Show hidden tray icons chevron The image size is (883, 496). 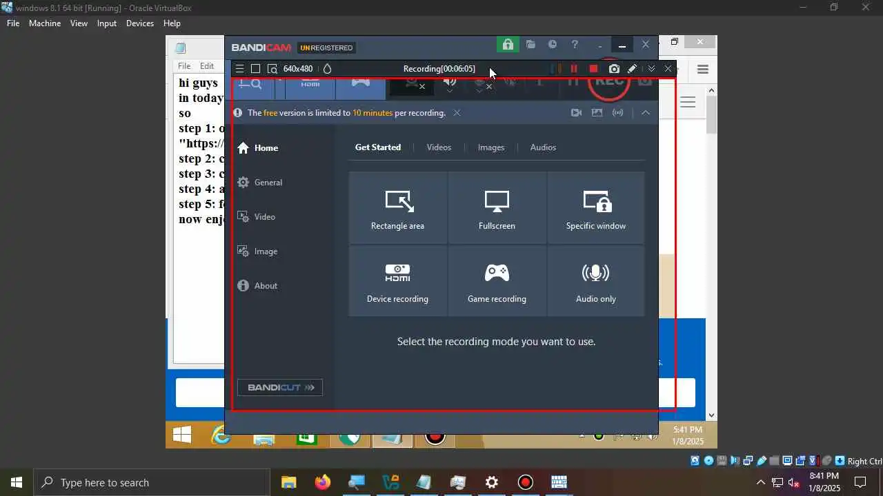pyautogui.click(x=761, y=482)
